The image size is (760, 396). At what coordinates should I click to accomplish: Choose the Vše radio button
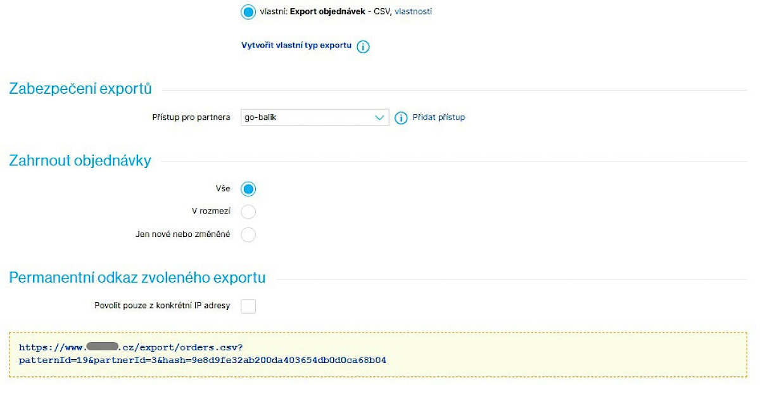248,189
